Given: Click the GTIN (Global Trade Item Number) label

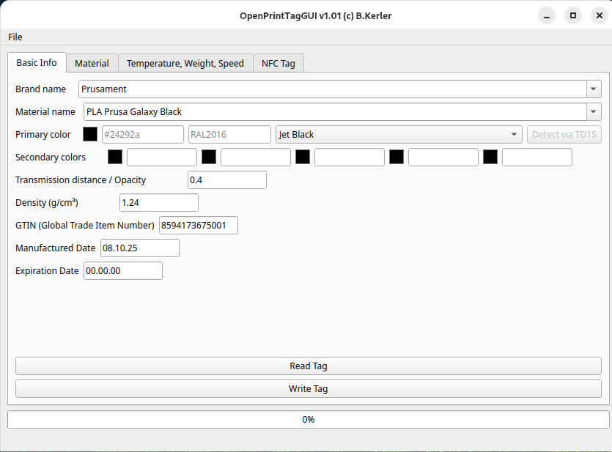Looking at the screenshot, I should [x=85, y=226].
